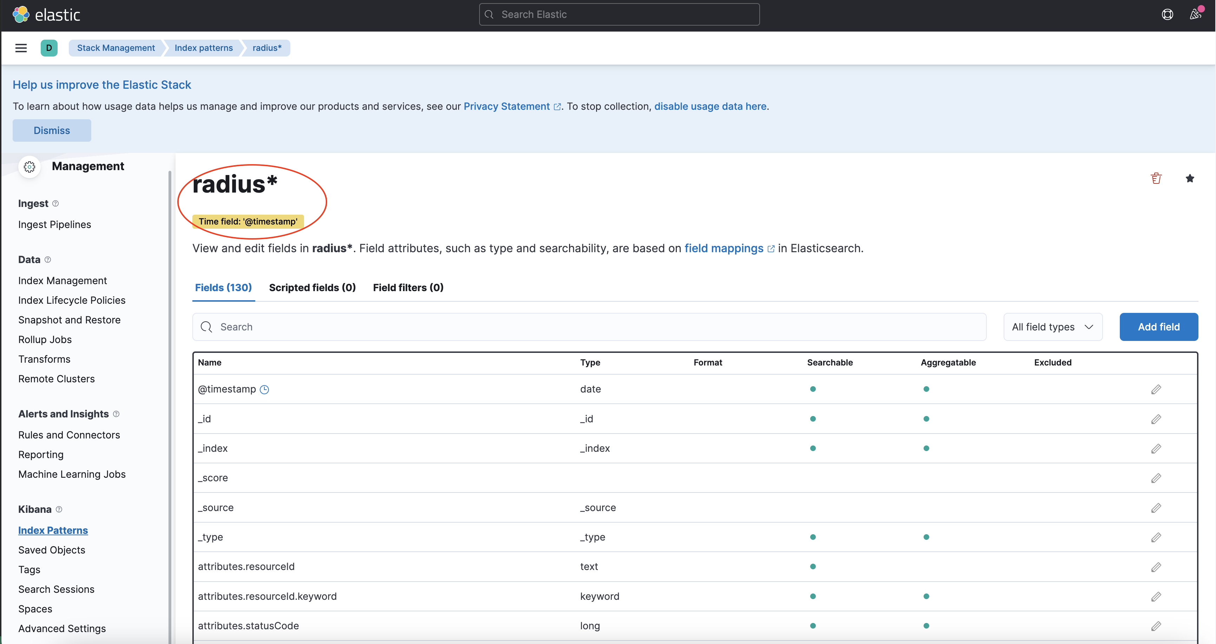Go to Stack Management breadcrumb
The height and width of the screenshot is (644, 1216).
[115, 48]
